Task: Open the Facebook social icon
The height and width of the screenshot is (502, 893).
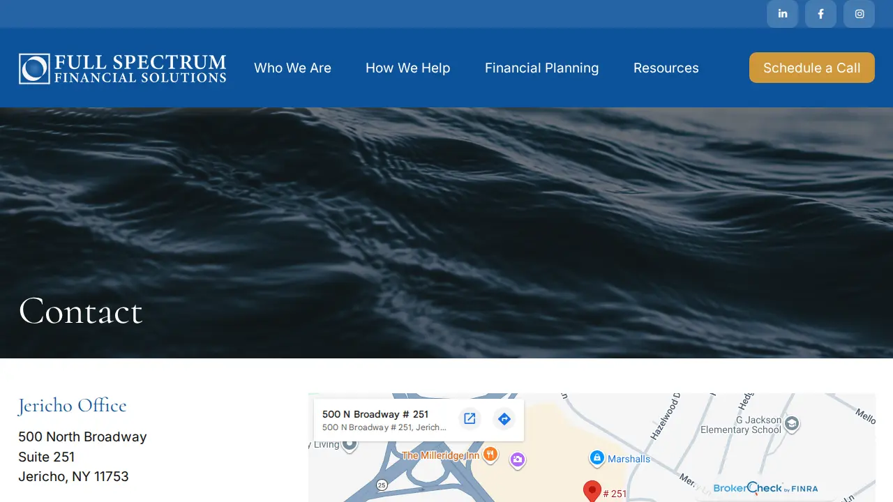Action: (821, 14)
